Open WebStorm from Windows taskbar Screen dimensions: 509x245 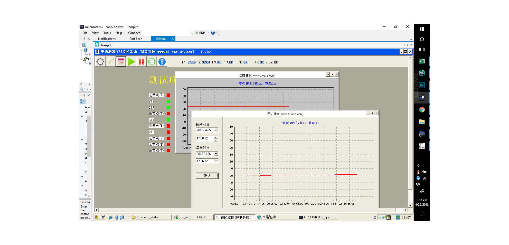click(x=422, y=73)
